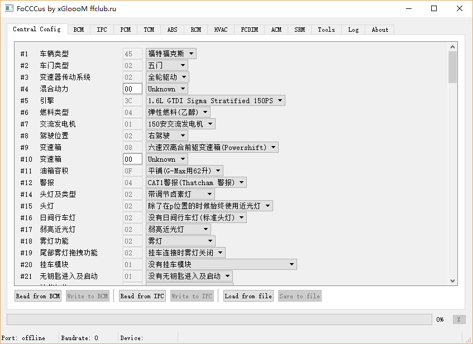Open the fuel type 弹性燃料 dropdown
The height and width of the screenshot is (344, 473).
tap(178, 112)
